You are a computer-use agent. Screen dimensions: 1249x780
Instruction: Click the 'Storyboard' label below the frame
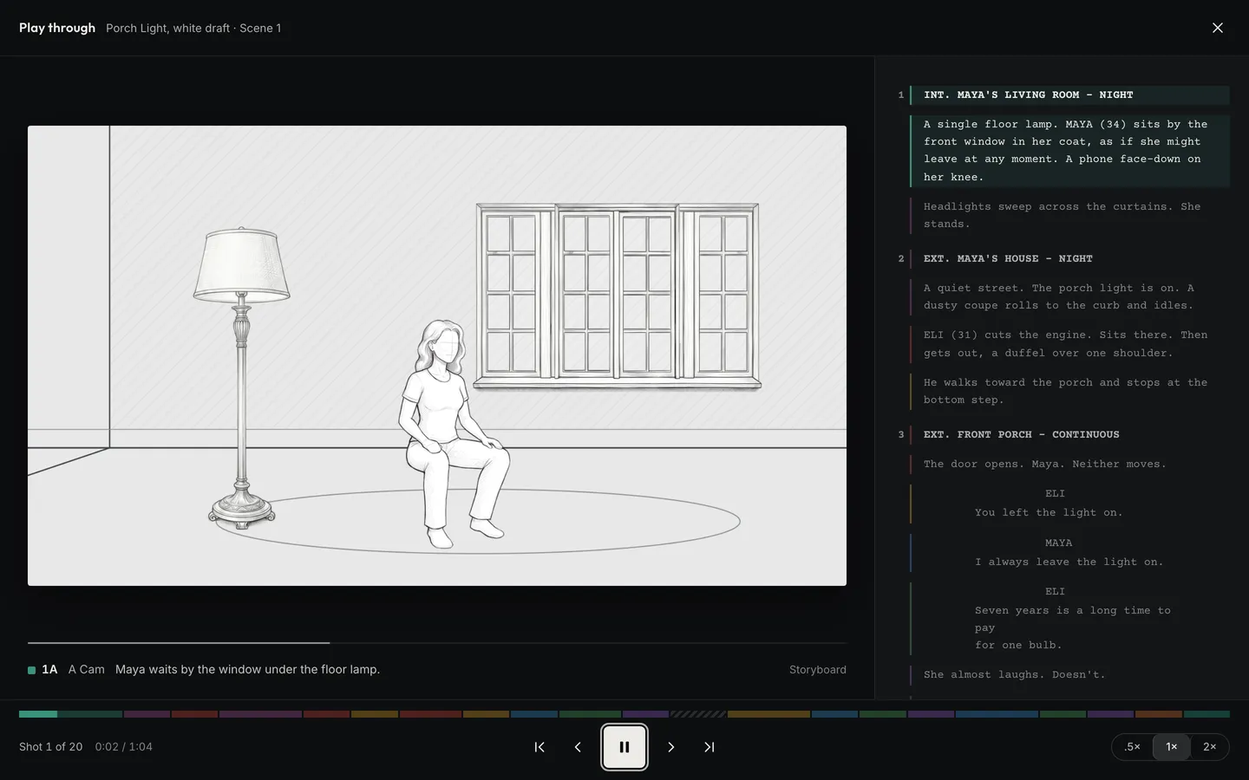point(818,670)
